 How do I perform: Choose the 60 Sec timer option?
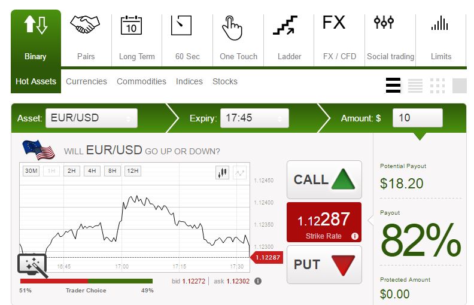[x=181, y=25]
